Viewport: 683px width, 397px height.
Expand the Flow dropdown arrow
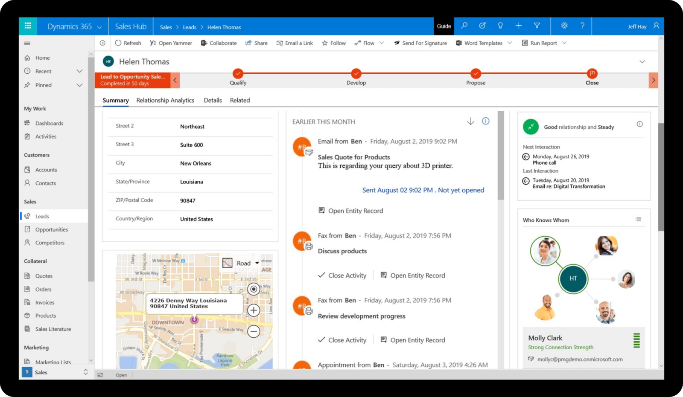[x=382, y=43]
